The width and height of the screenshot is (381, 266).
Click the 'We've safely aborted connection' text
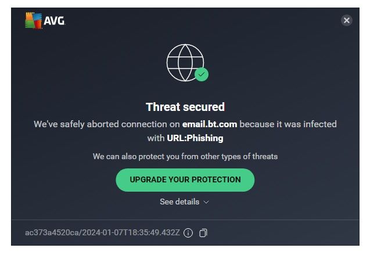(106, 124)
